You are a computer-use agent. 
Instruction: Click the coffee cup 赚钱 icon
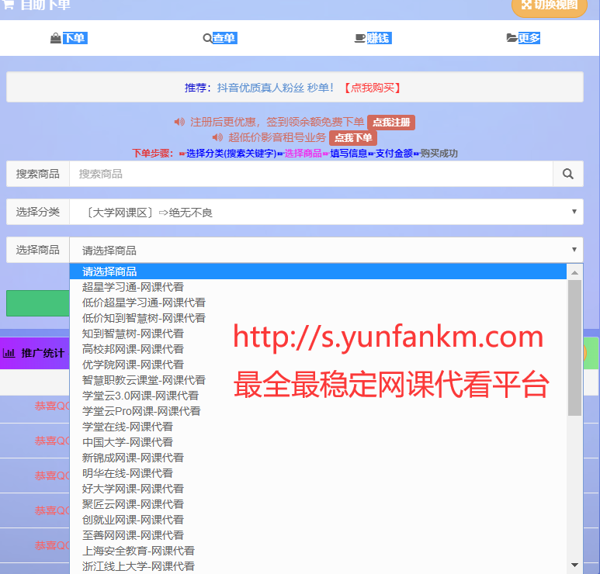tap(359, 38)
